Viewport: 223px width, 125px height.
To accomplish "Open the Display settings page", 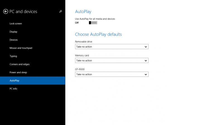I will point(13,32).
